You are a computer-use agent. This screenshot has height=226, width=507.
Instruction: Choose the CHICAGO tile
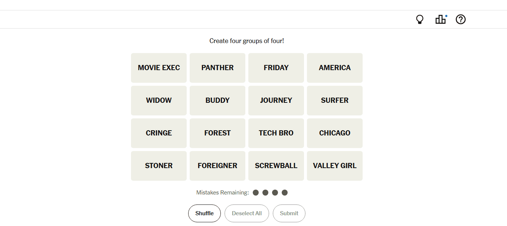[x=335, y=133]
